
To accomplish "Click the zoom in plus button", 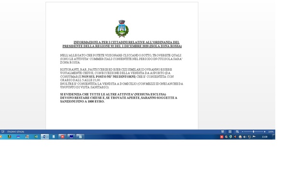I will point(265,132).
